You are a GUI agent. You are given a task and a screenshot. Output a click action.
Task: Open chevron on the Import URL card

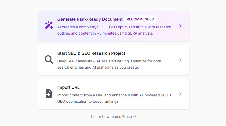pos(180,94)
